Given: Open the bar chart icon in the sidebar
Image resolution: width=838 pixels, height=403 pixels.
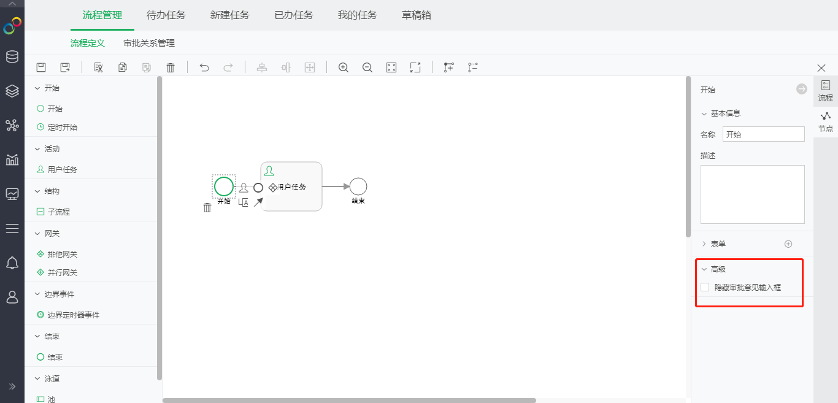Looking at the screenshot, I should pyautogui.click(x=12, y=160).
